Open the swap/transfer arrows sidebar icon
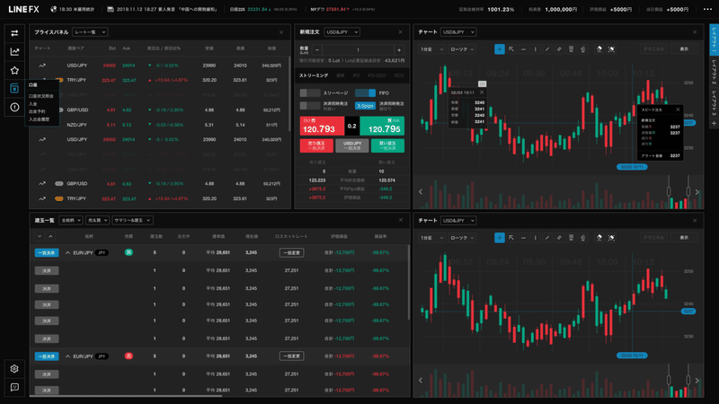This screenshot has height=404, width=719. 14,33
